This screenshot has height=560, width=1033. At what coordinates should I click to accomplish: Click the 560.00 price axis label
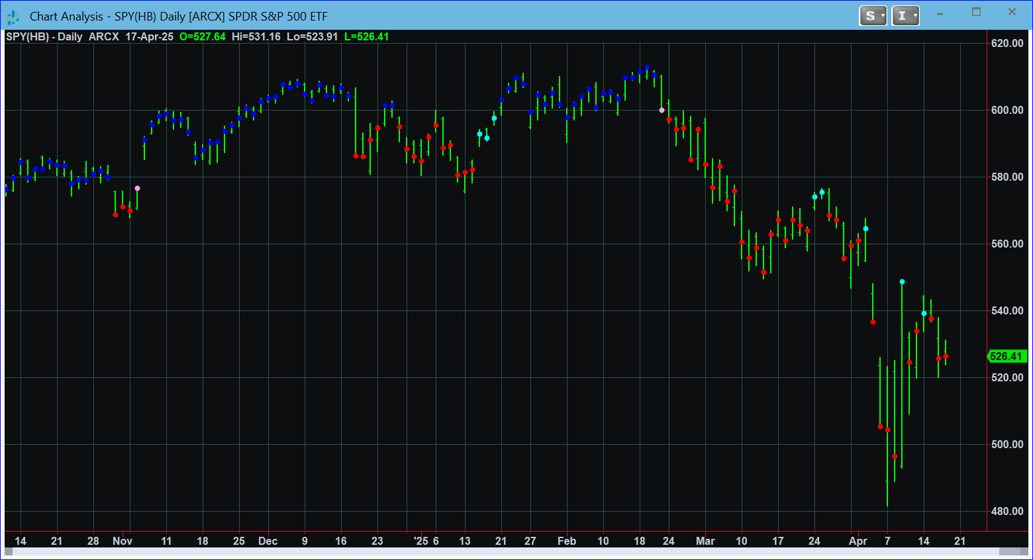(x=1007, y=244)
